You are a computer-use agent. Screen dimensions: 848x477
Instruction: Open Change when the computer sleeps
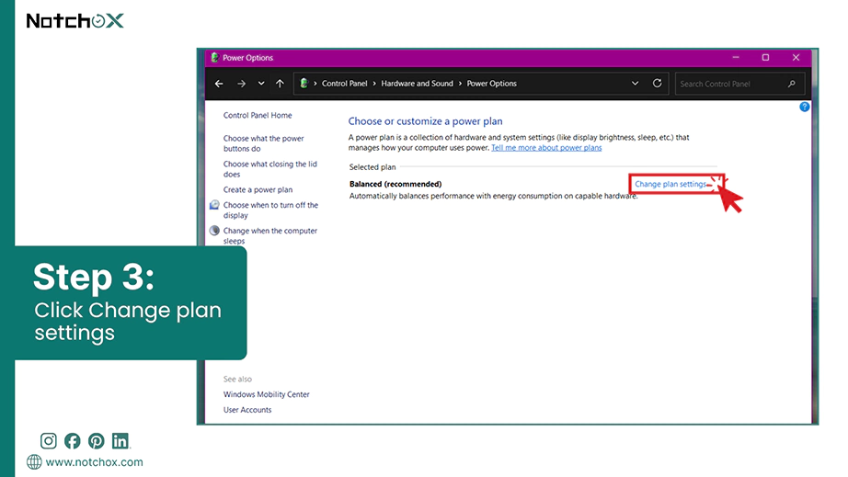click(269, 235)
